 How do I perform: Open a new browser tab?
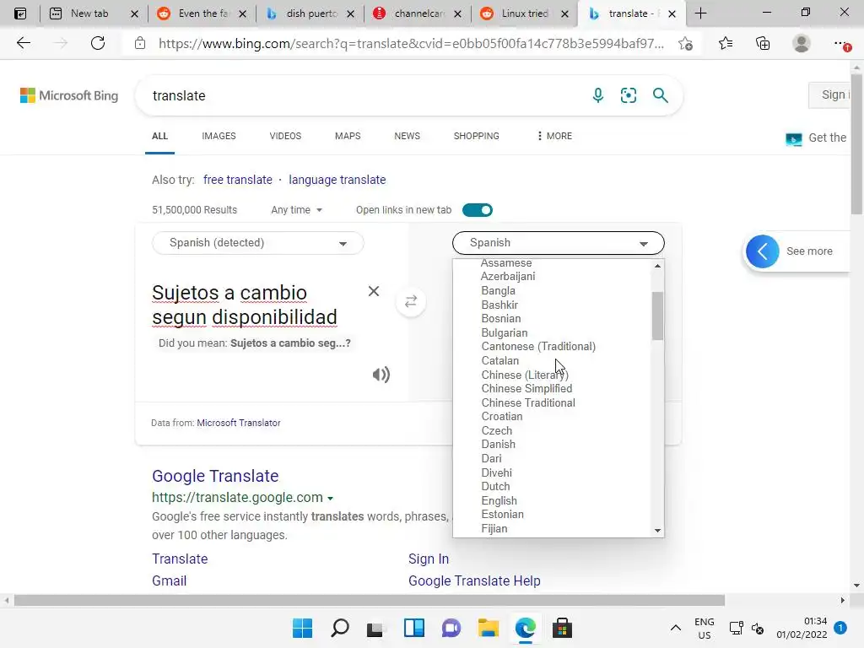click(x=700, y=13)
